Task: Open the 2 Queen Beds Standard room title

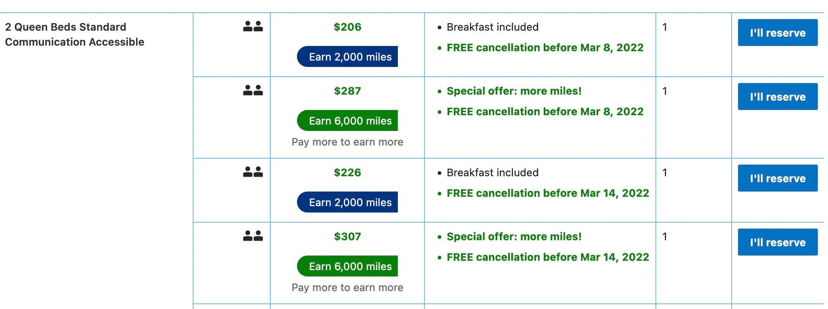Action: point(75,34)
